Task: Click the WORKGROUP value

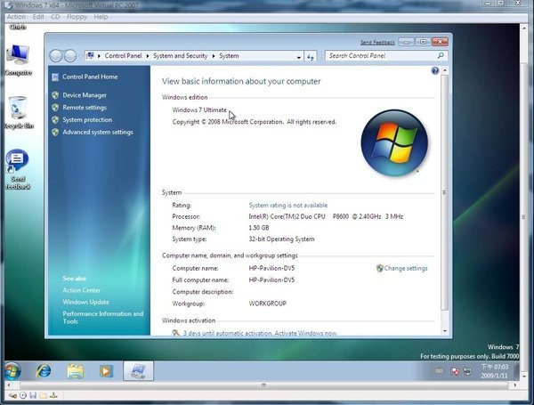Action: pos(267,304)
